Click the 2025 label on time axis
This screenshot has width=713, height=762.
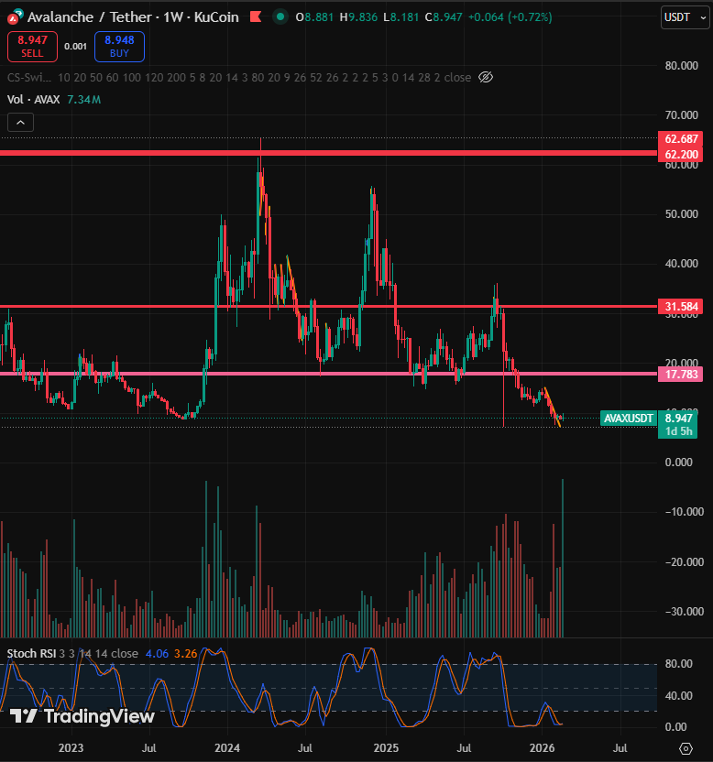386,748
